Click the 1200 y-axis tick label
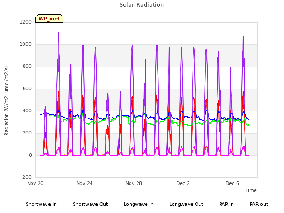 point(26,22)
